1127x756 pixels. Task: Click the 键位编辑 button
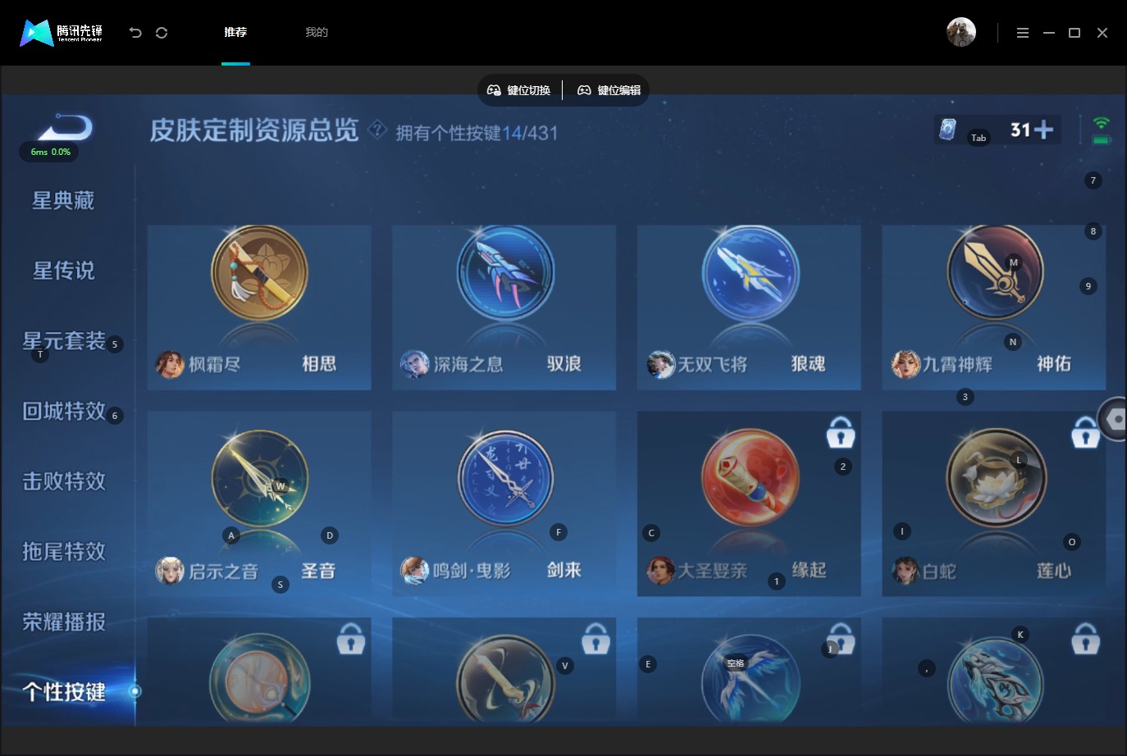609,90
